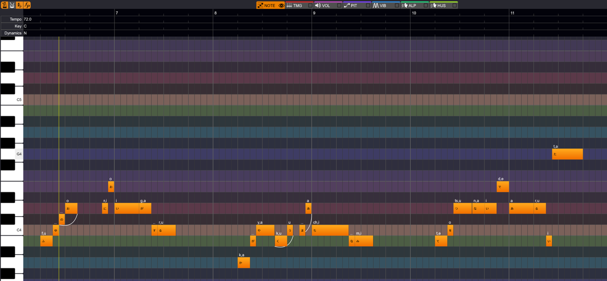Select the の note
607x281 pixels.
pos(62,219)
